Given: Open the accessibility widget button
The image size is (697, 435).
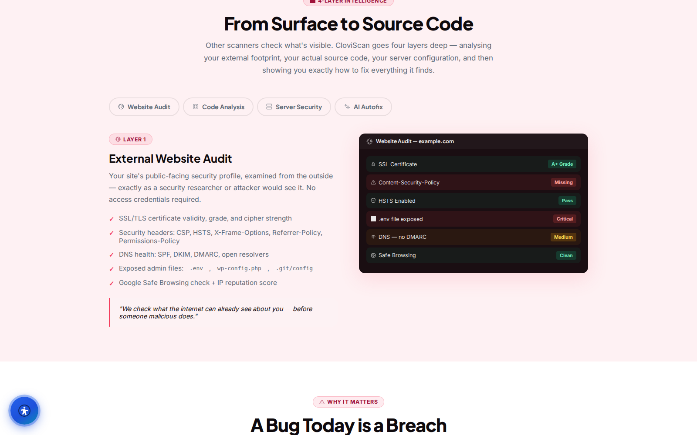Looking at the screenshot, I should coord(24,411).
